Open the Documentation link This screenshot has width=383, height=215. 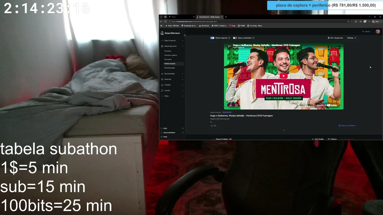(x=172, y=133)
